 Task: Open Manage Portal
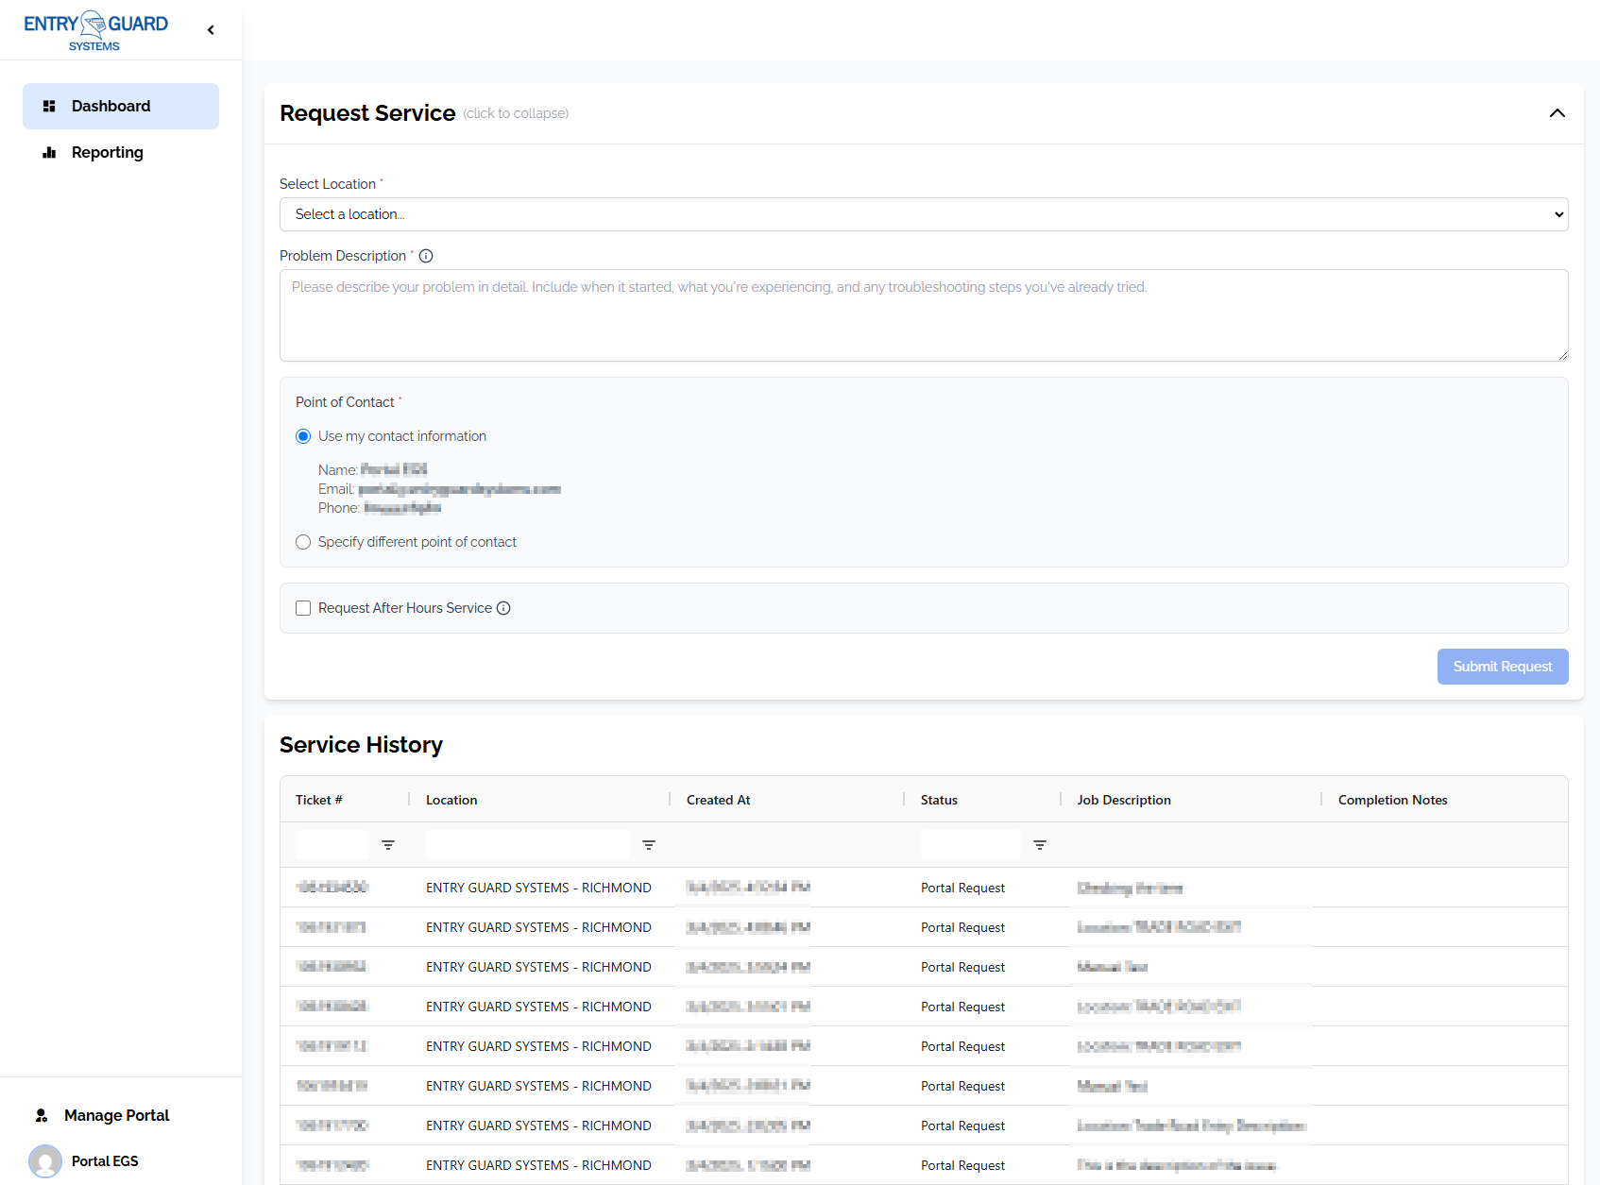[116, 1115]
